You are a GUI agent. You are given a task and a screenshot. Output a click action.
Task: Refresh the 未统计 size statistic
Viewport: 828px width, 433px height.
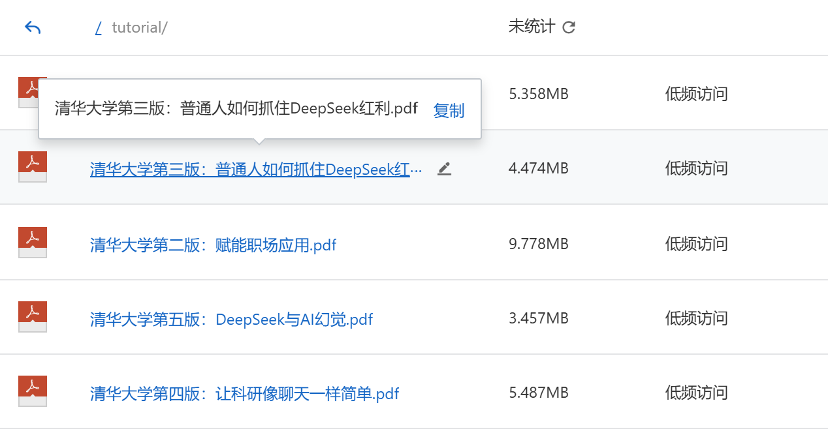[569, 27]
